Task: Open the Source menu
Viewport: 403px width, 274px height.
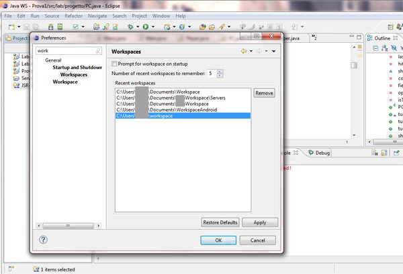Action: point(52,16)
